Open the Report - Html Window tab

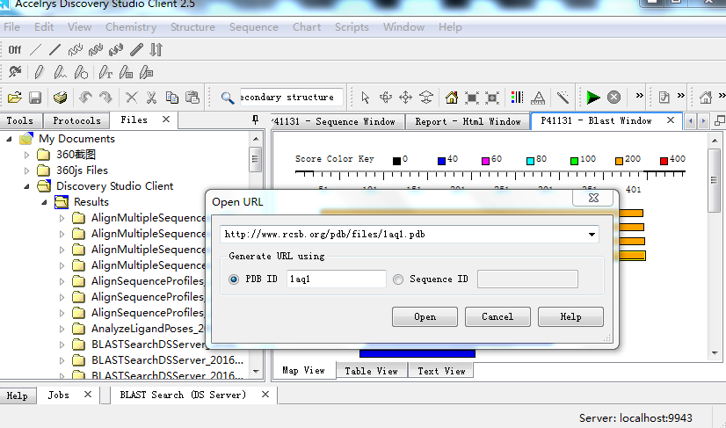point(468,121)
